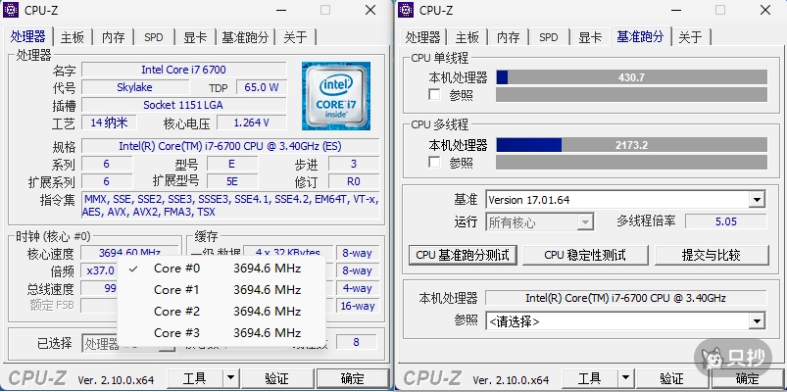This screenshot has height=392, width=787.
Task: Open 工具 dropdown arrow in right window
Action: click(x=625, y=378)
